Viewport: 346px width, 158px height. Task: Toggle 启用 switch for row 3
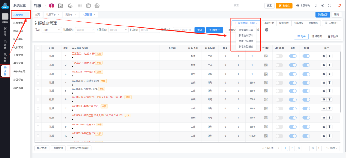(x=306, y=74)
